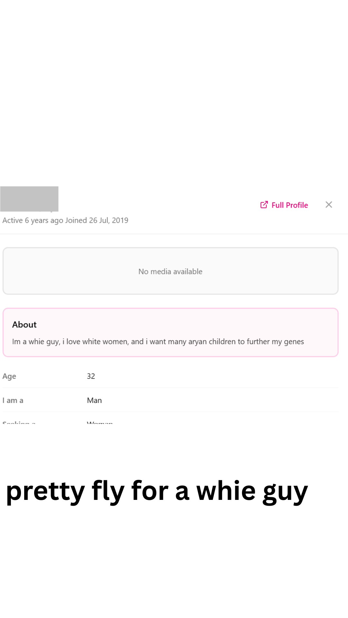Image resolution: width=348 pixels, height=618 pixels.
Task: Click the partially visible "Seeking a" label
Action: 19,422
